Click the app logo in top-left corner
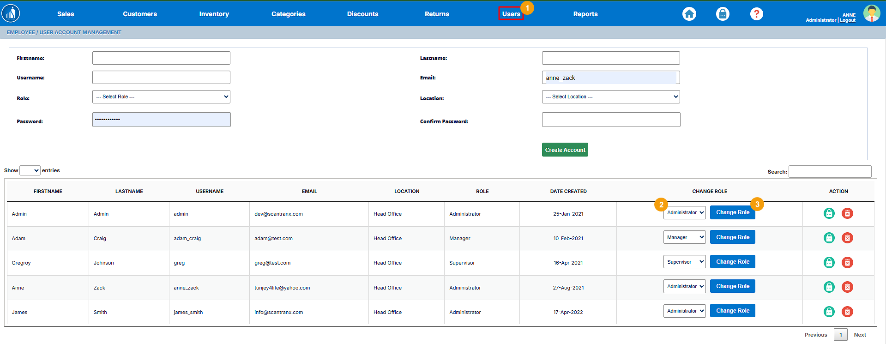 [11, 13]
